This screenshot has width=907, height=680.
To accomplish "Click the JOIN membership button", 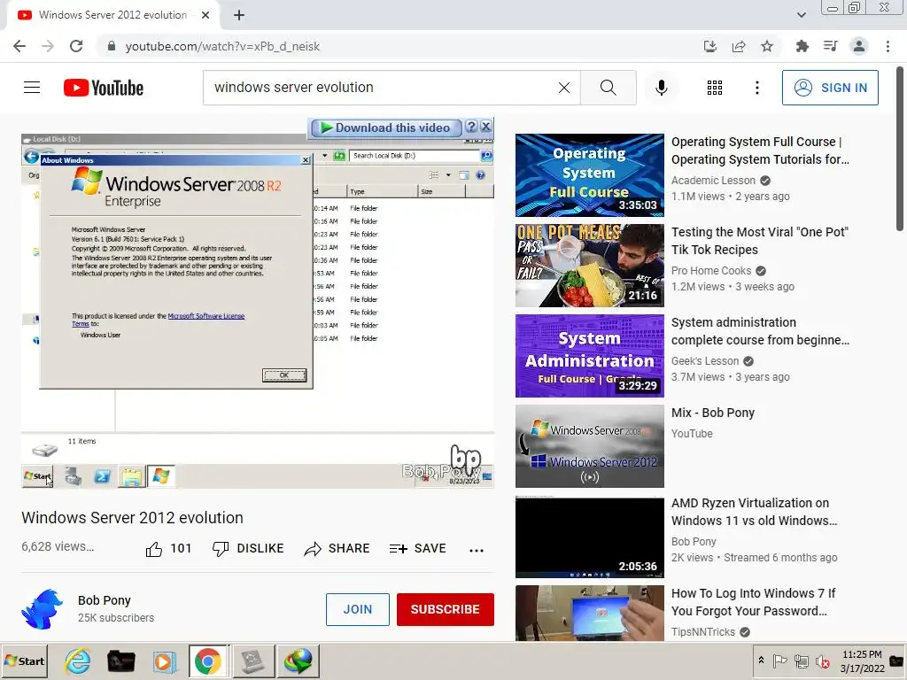I will [358, 609].
